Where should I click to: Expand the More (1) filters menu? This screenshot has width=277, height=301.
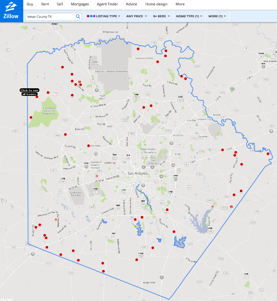pyautogui.click(x=217, y=16)
